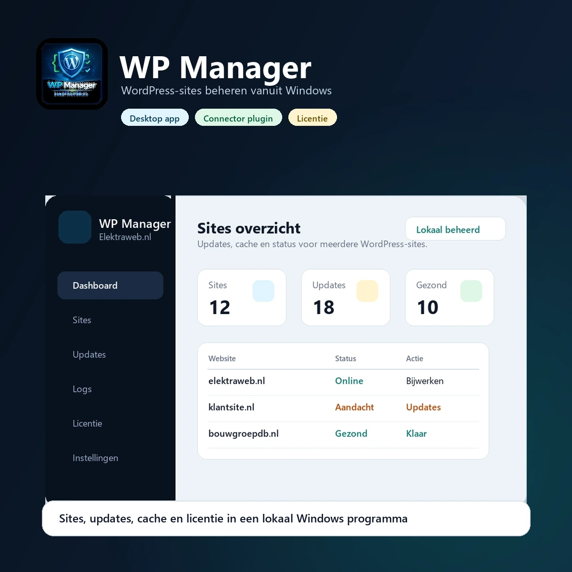Click the Status column header
The width and height of the screenshot is (572, 572).
(346, 358)
